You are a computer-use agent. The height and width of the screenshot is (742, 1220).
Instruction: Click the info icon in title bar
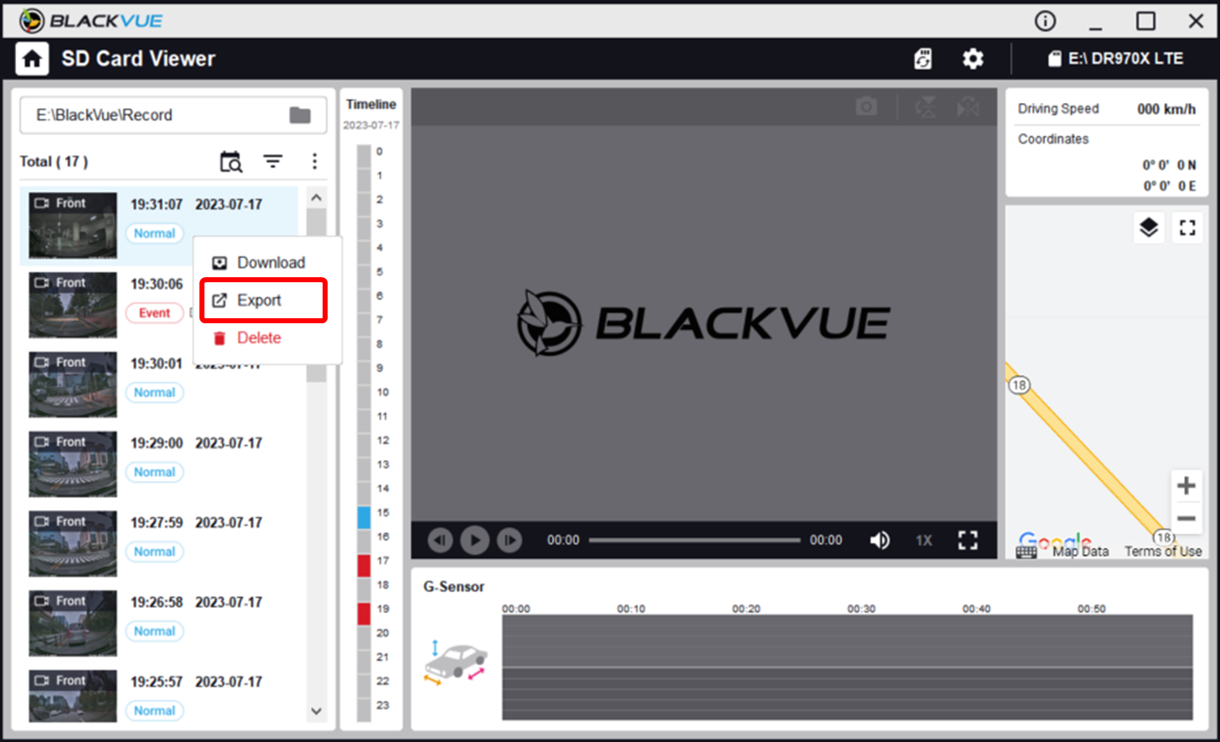pyautogui.click(x=1045, y=21)
